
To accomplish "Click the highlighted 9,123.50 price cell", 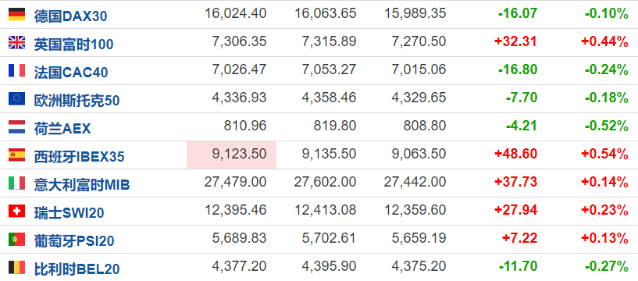I will tap(231, 155).
